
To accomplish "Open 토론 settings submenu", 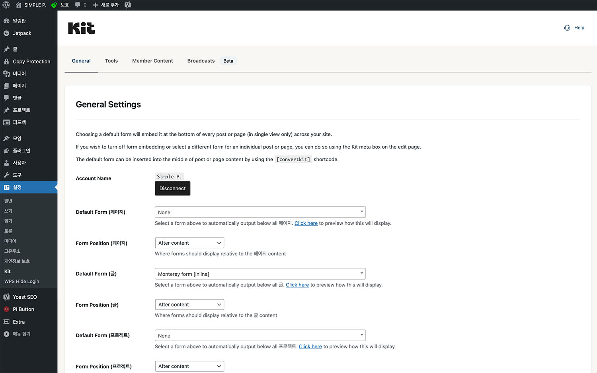I will coord(8,231).
